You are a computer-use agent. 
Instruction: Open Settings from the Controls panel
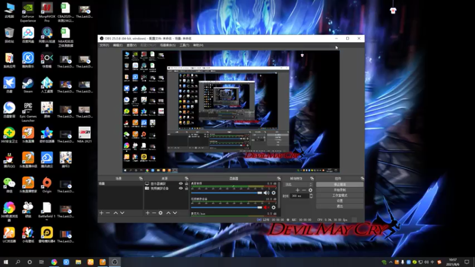340,201
